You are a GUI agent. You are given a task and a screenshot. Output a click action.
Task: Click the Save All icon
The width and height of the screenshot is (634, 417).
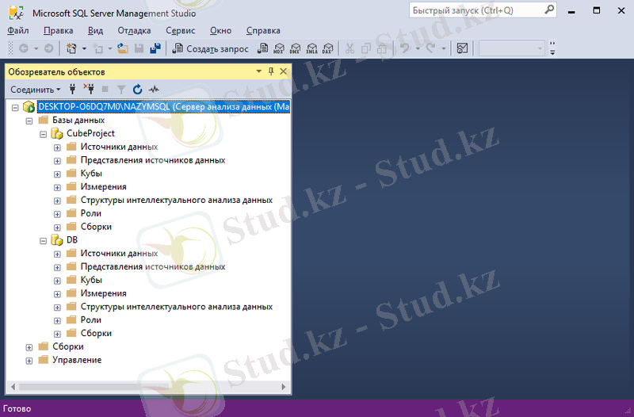coord(155,48)
